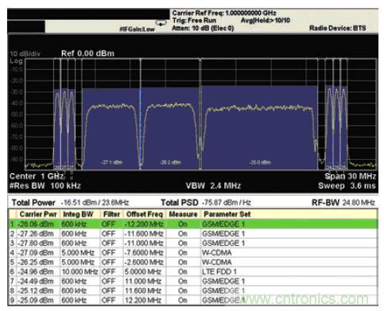Click the Filter column header

click(111, 214)
